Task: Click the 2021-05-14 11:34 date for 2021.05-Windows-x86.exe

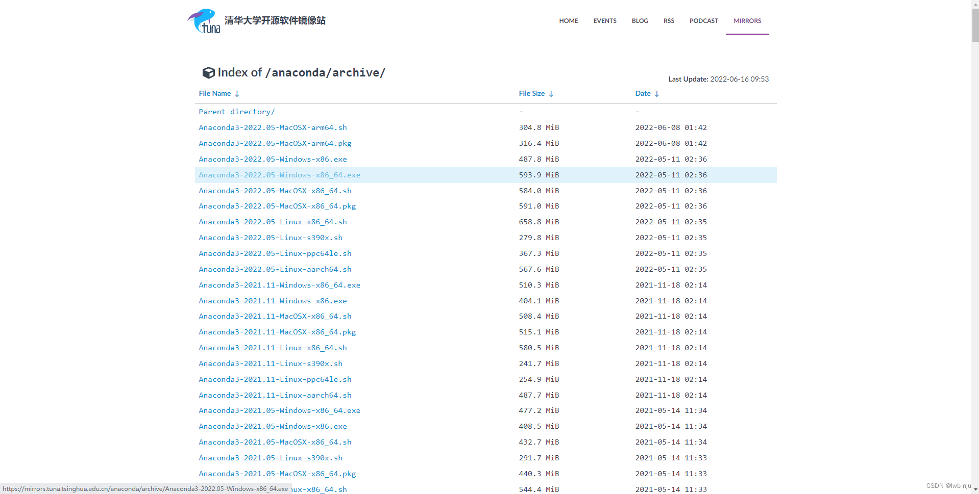Action: [671, 426]
